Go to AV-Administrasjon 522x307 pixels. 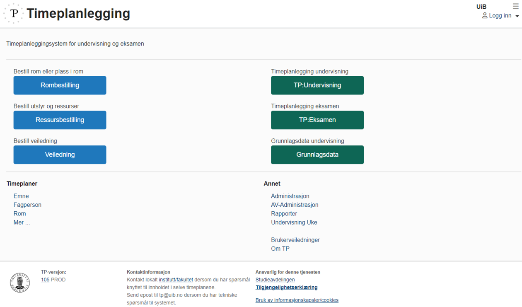click(x=295, y=205)
